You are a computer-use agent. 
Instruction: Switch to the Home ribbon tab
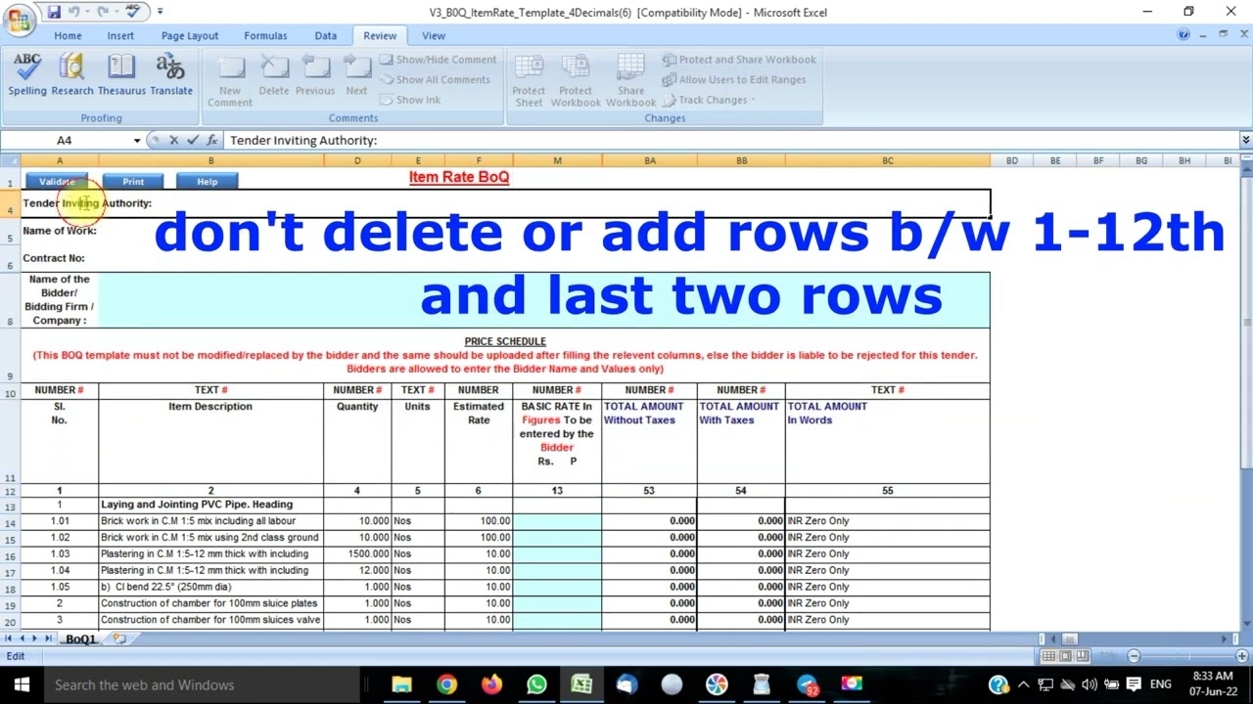68,35
